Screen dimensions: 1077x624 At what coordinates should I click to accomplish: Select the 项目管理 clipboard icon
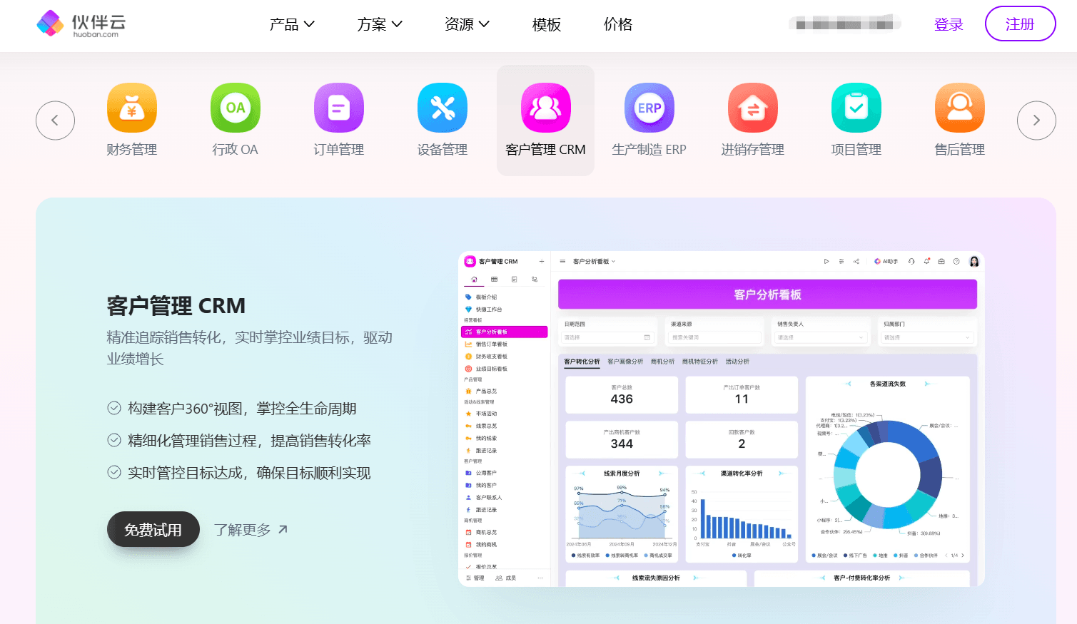pyautogui.click(x=856, y=108)
